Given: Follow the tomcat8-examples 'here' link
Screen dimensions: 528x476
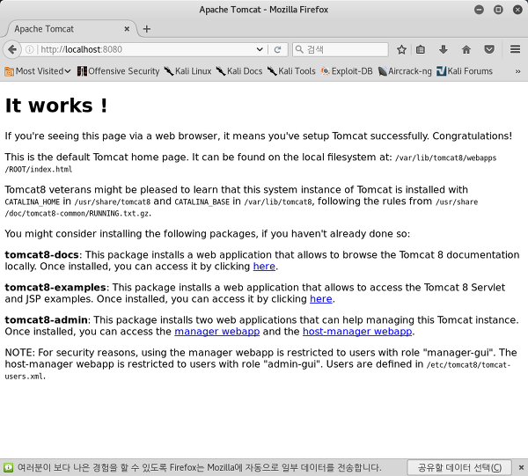Looking at the screenshot, I should [321, 299].
